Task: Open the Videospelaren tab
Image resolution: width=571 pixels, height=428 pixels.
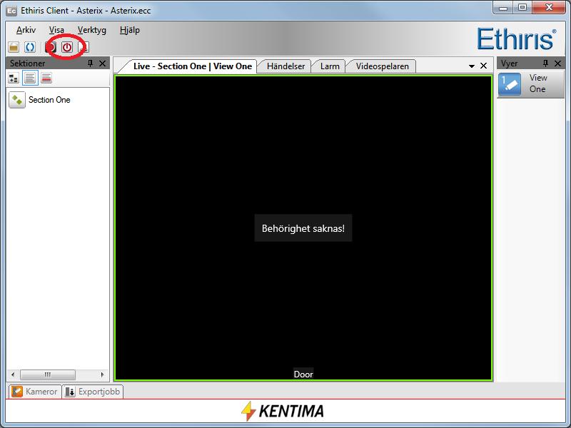Action: 382,66
